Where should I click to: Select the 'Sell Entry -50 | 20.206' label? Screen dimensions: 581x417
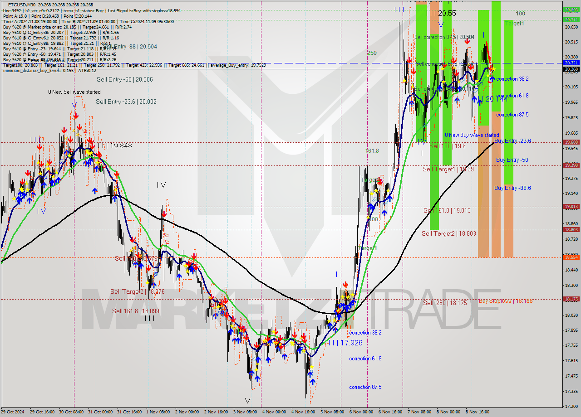point(124,79)
